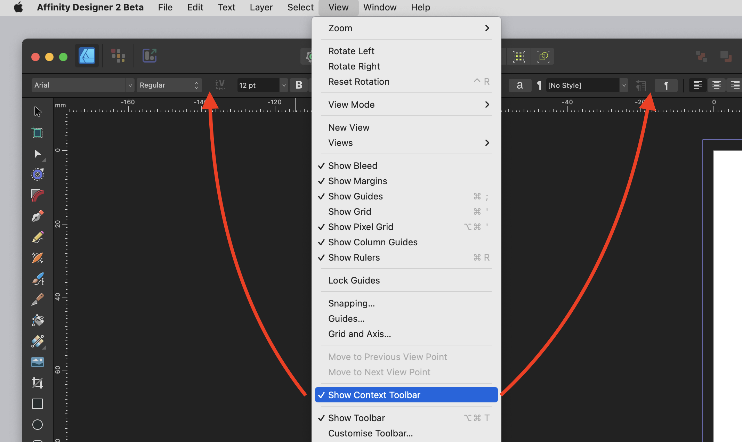Select the Artboard tool
The width and height of the screenshot is (742, 442).
pyautogui.click(x=37, y=132)
